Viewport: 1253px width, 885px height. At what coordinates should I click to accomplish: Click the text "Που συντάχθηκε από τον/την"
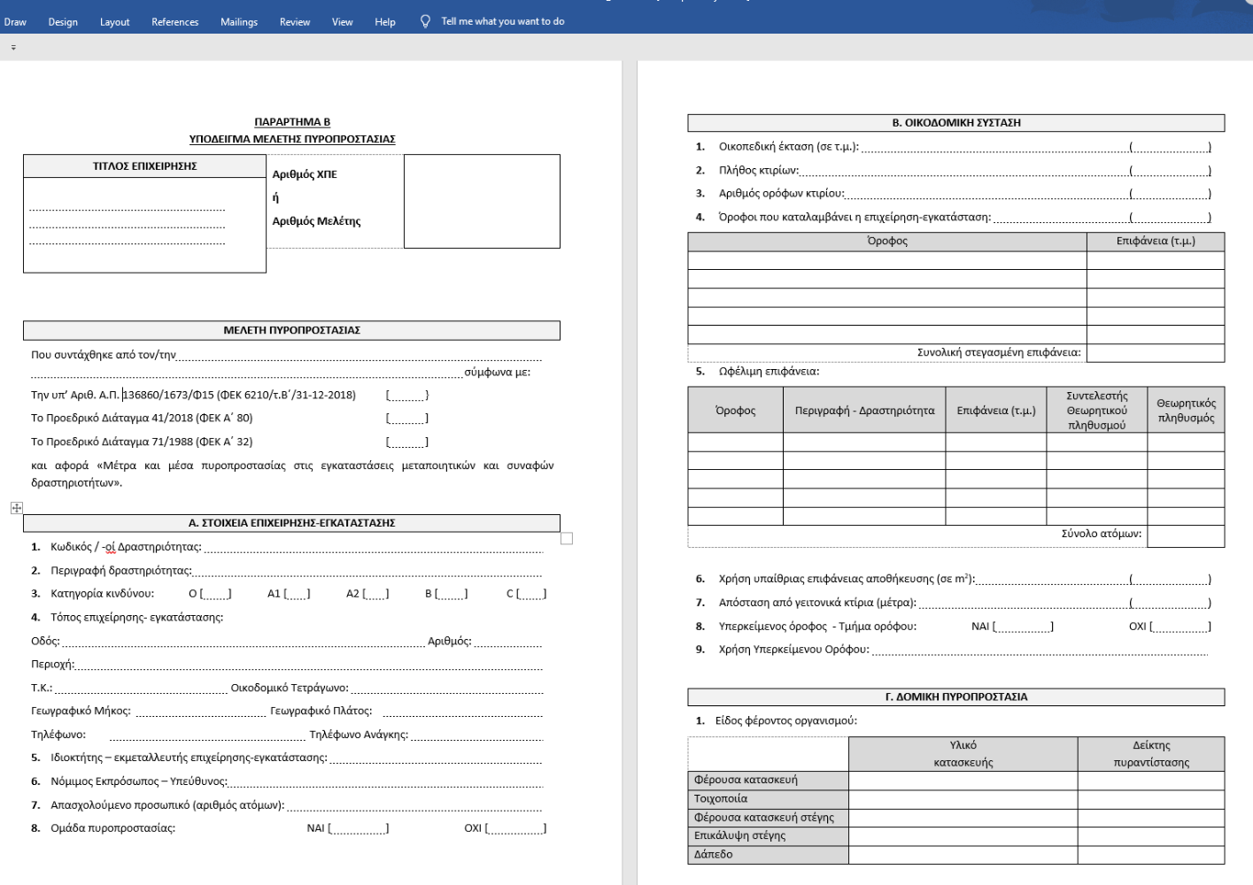point(104,355)
